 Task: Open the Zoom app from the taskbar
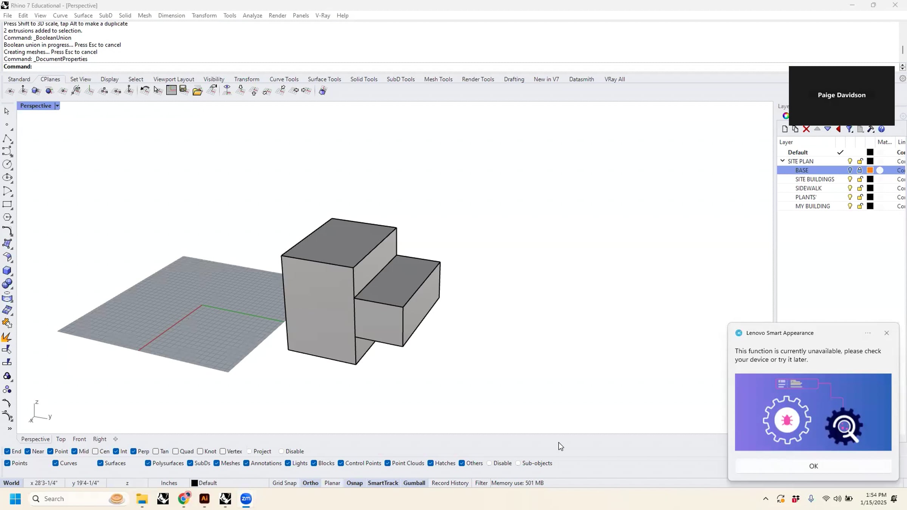point(246,499)
